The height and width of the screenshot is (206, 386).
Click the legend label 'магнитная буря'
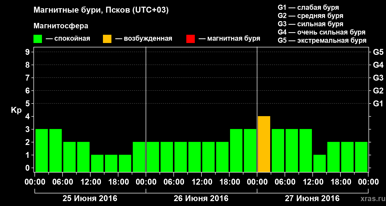tap(234, 39)
